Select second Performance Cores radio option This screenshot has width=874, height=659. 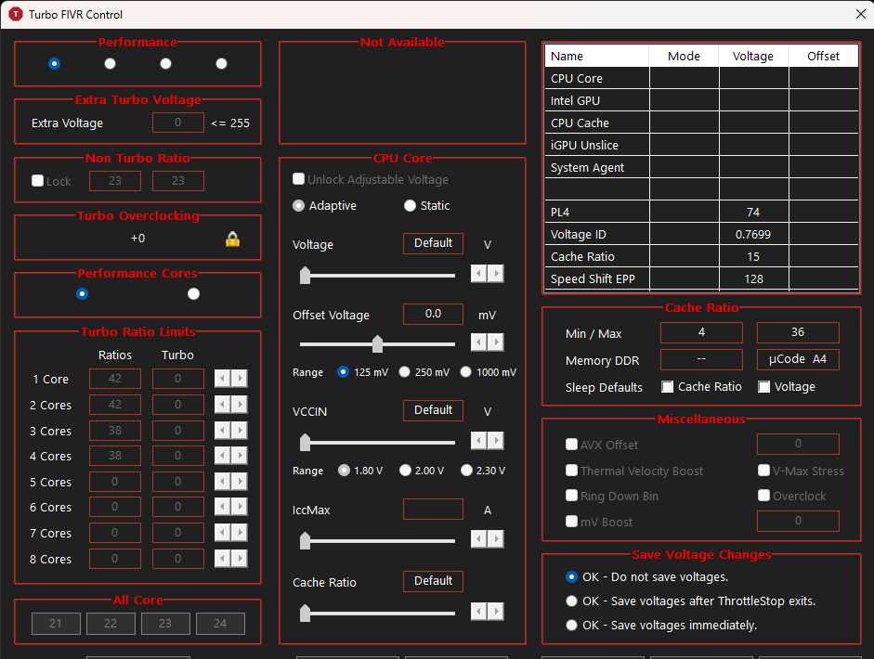193,293
